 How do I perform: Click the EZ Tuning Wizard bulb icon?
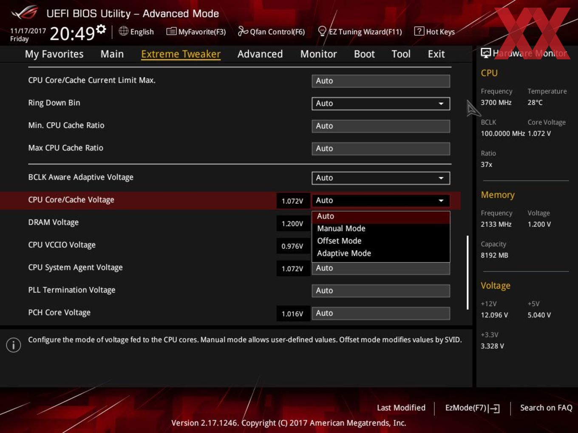click(x=322, y=31)
